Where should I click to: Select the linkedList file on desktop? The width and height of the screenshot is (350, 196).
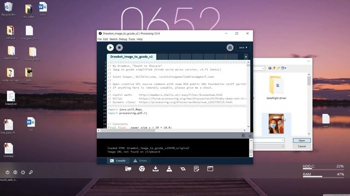point(11,98)
